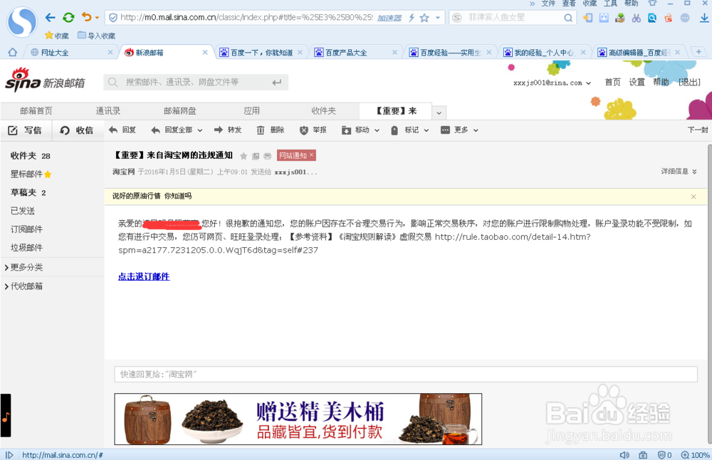
Task: Delete the message with the 删除 button
Action: pyautogui.click(x=271, y=130)
